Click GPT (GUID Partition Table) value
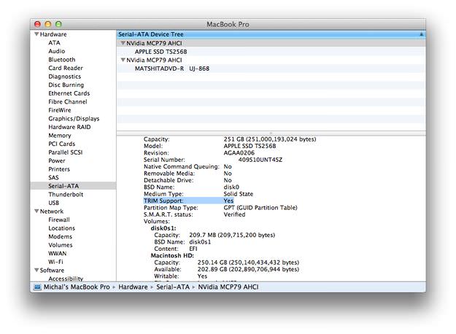Screen dimensions: 456x334 click(260, 208)
